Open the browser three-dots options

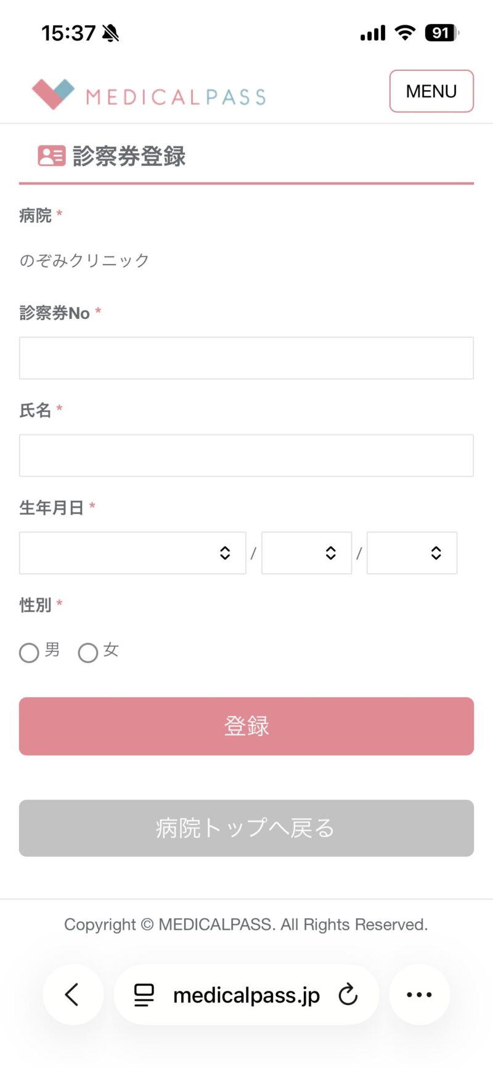(x=419, y=994)
